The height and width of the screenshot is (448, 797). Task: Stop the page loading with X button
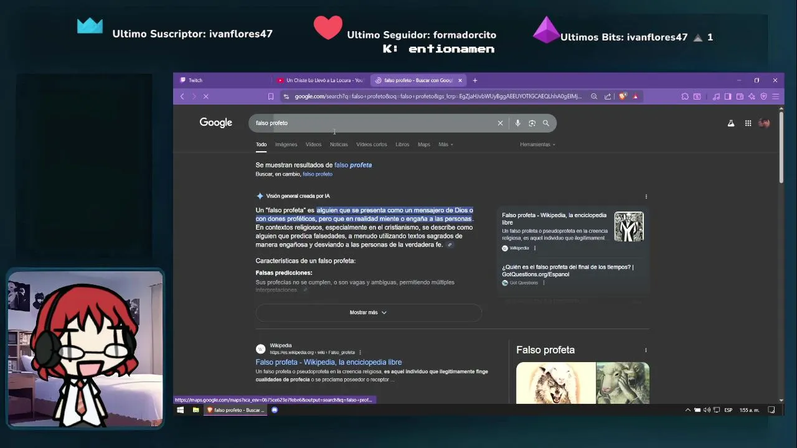206,96
